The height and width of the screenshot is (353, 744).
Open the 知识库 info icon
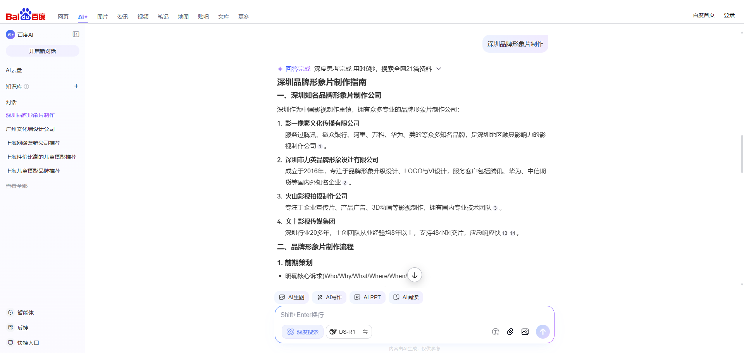(x=26, y=86)
